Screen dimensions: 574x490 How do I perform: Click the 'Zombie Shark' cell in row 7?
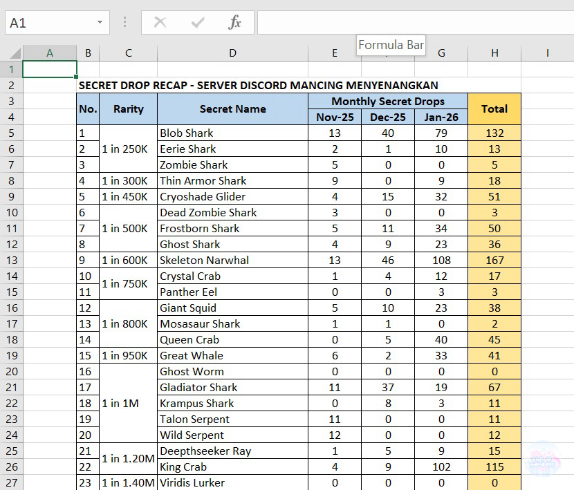tap(232, 164)
